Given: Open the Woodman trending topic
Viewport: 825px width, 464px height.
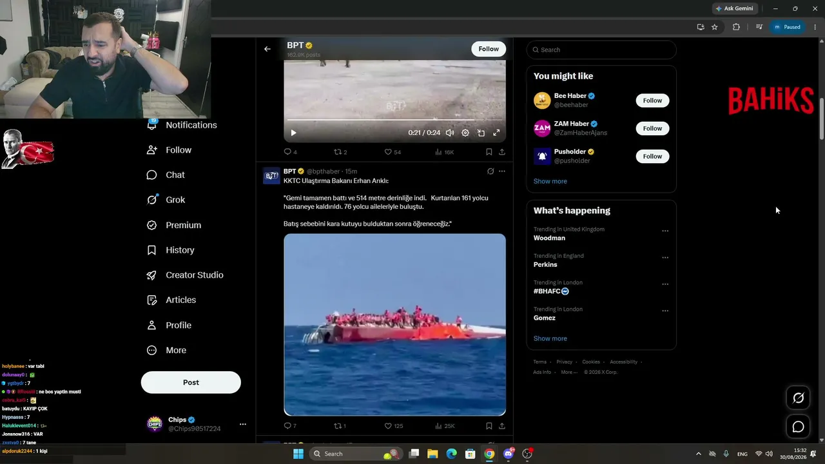Looking at the screenshot, I should pyautogui.click(x=549, y=238).
